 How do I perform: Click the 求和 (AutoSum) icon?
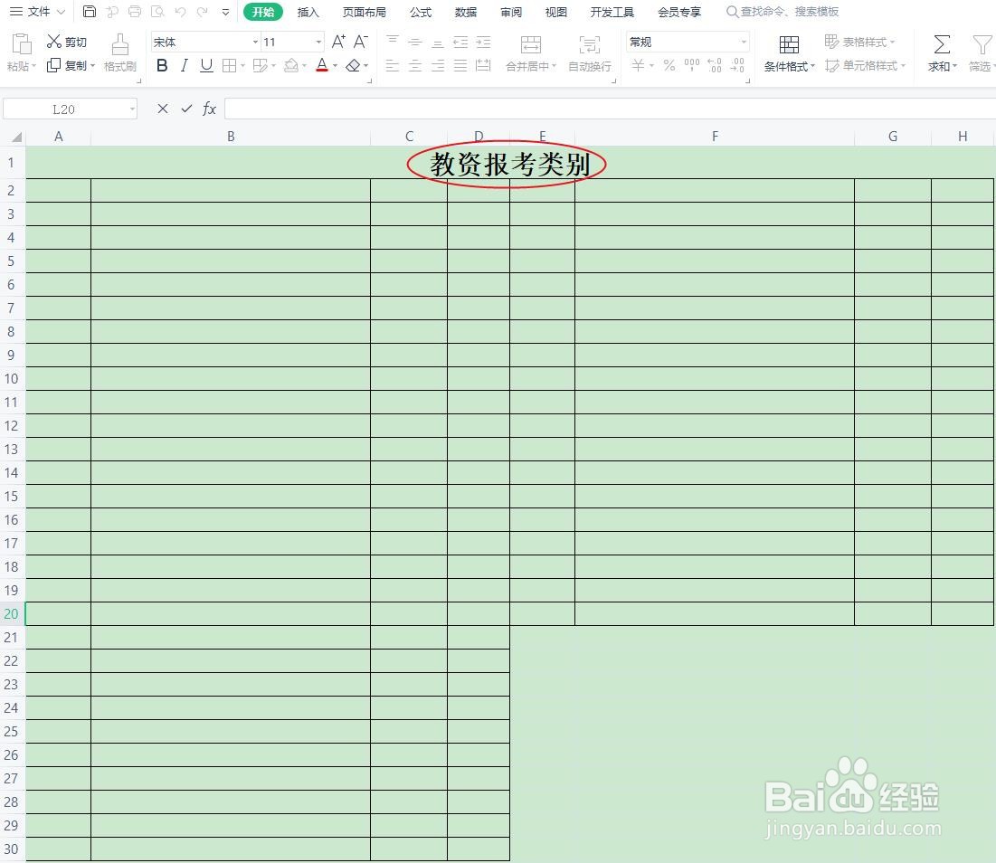(941, 52)
